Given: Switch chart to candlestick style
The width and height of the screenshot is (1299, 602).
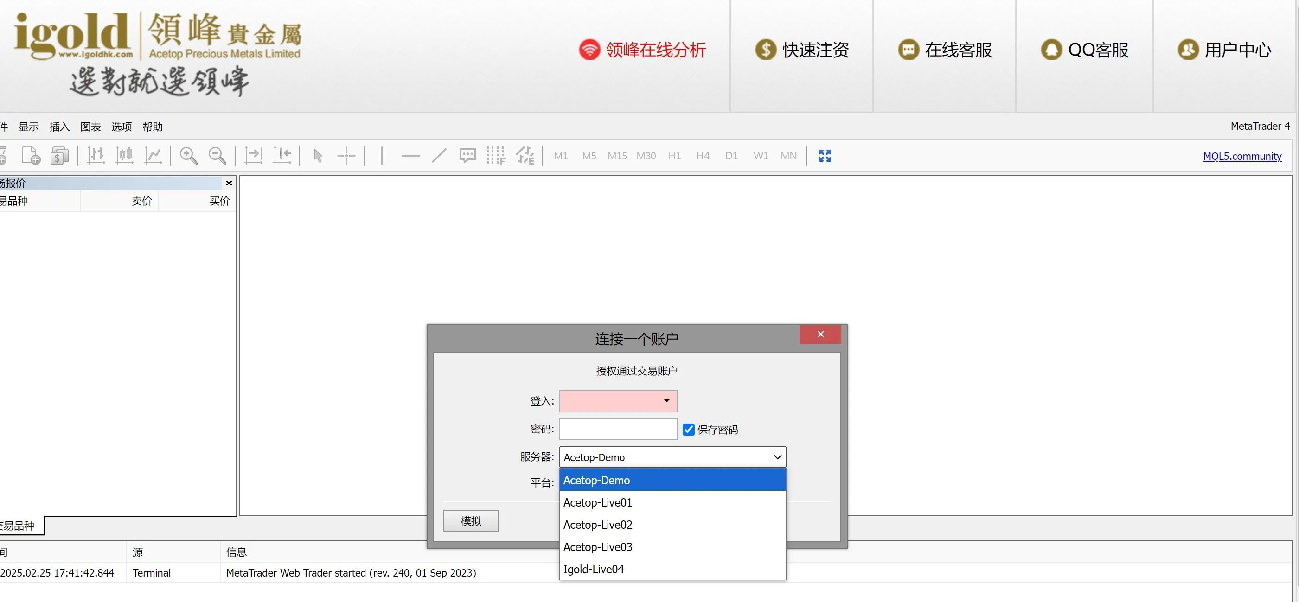Looking at the screenshot, I should [124, 156].
